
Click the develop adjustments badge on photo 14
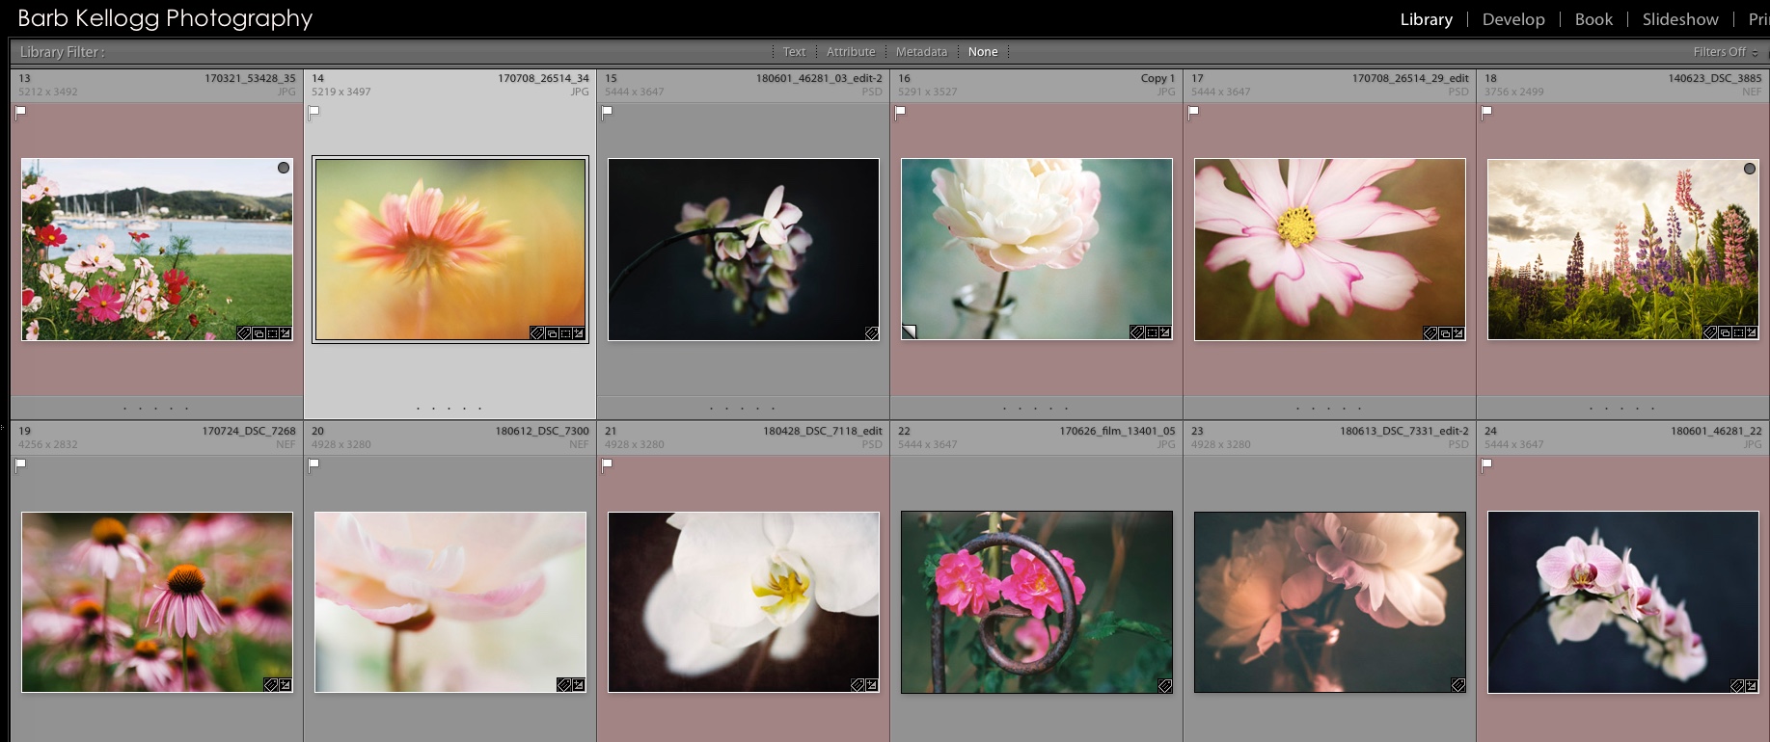[x=579, y=333]
